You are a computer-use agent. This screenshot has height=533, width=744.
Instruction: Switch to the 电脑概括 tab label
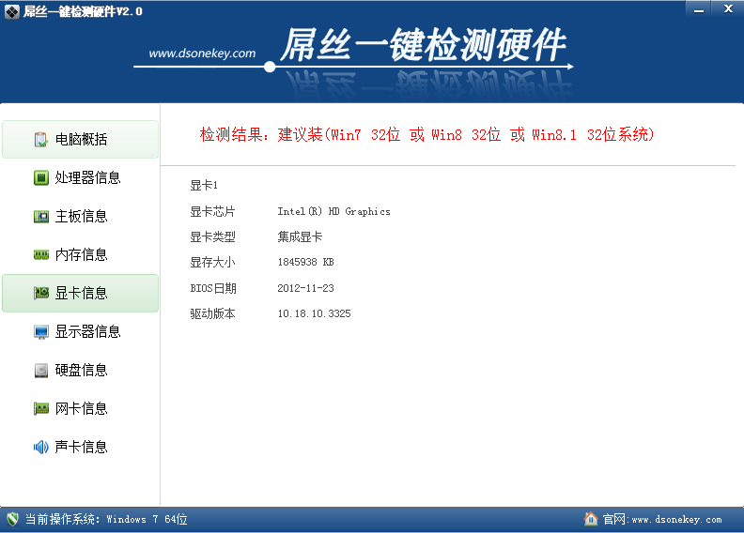click(82, 140)
